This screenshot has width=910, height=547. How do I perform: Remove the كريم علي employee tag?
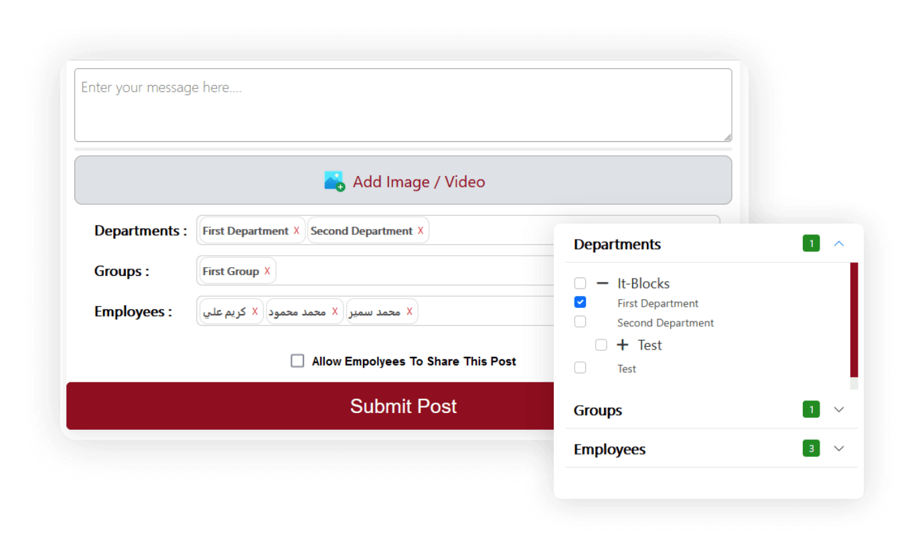click(254, 311)
